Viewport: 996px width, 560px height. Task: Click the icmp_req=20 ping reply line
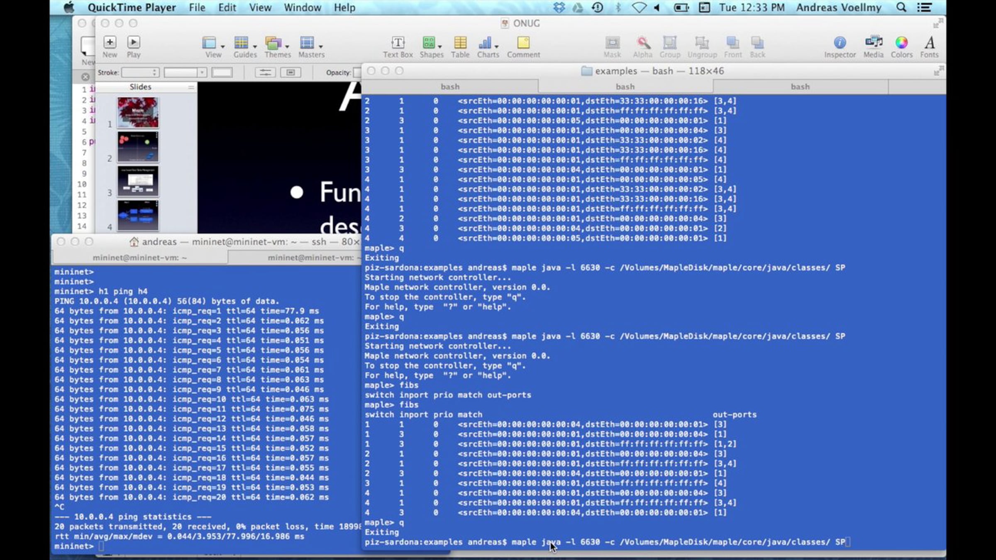coord(191,497)
